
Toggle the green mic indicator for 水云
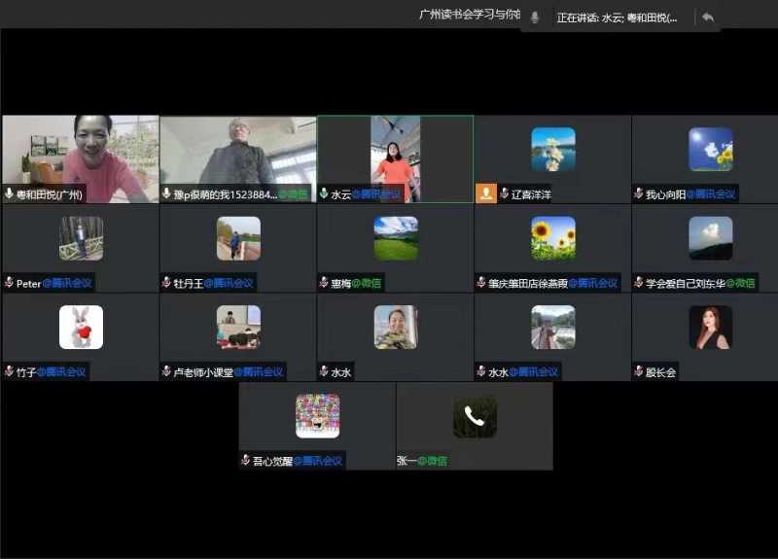point(324,194)
